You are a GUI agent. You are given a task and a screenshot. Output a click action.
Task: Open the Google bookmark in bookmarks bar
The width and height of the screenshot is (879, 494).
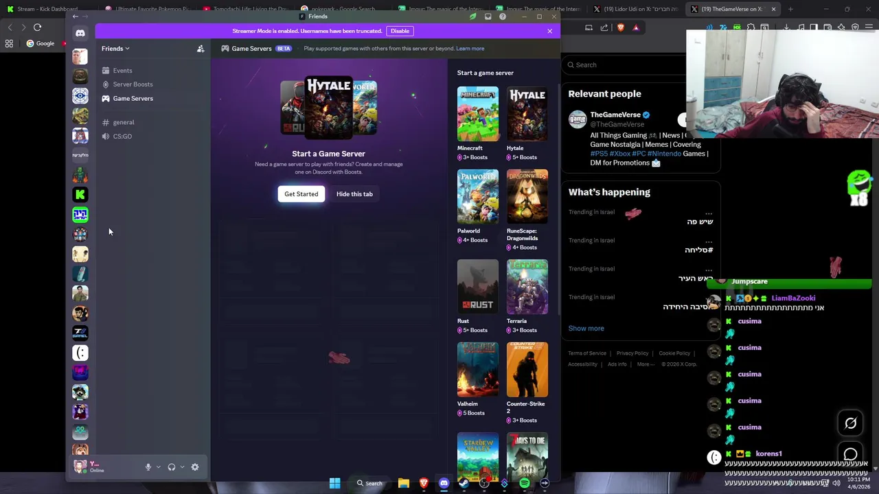[41, 44]
